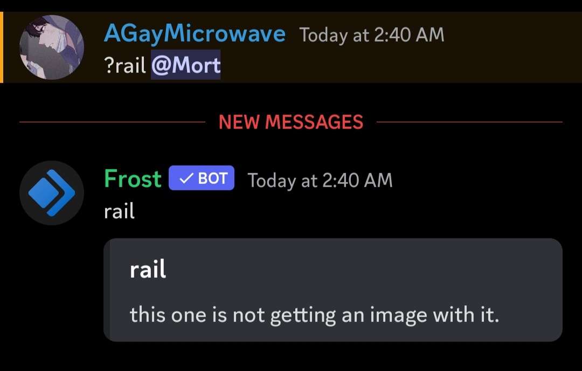Select the embed description about no image
This screenshot has width=582, height=371.
coord(314,315)
